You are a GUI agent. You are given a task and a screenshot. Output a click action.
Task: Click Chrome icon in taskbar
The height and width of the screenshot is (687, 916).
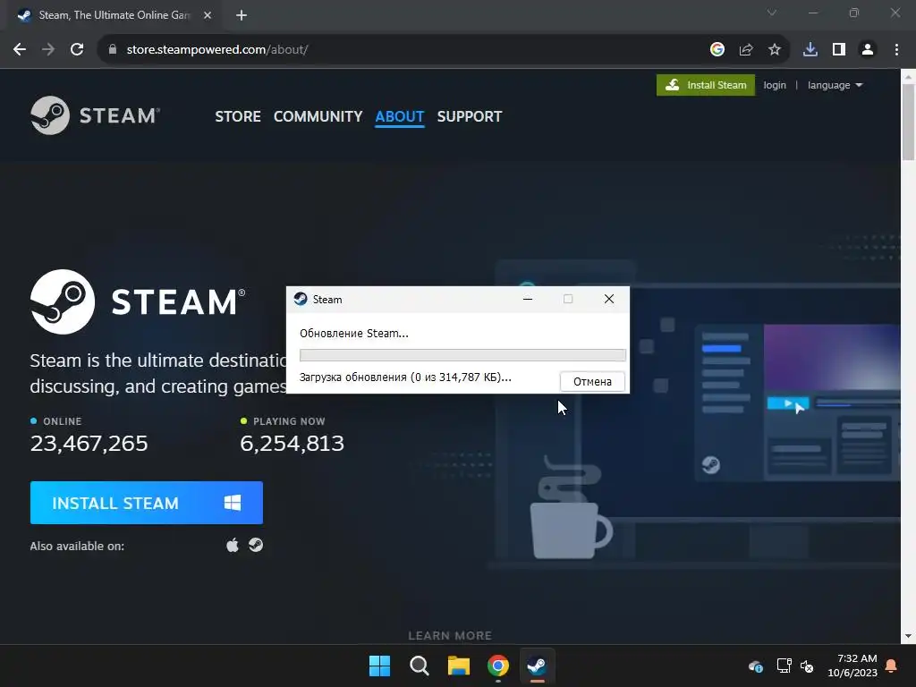[x=498, y=666]
